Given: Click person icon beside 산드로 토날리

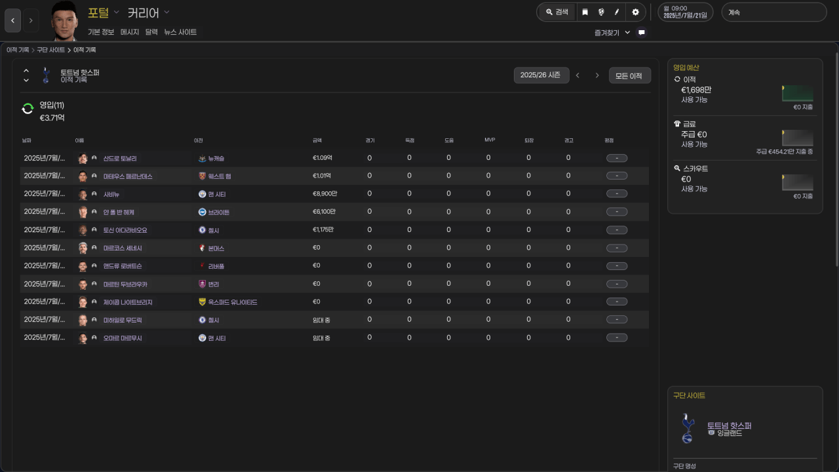Looking at the screenshot, I should click(94, 159).
